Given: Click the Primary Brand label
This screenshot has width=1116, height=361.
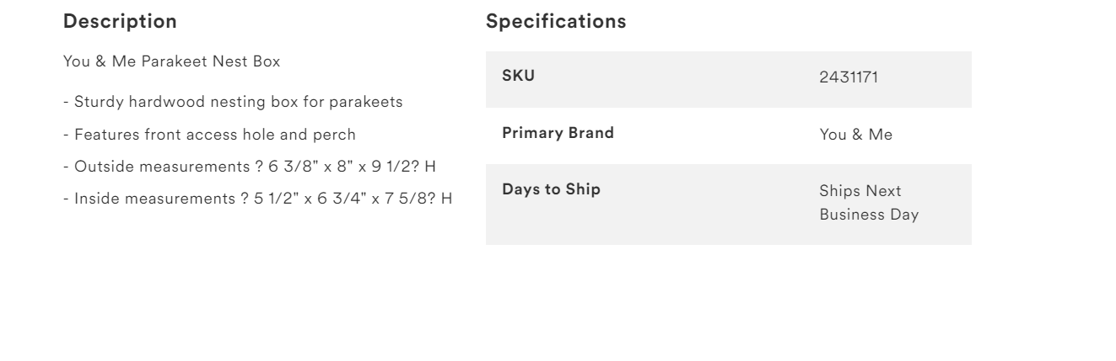Looking at the screenshot, I should 558,133.
